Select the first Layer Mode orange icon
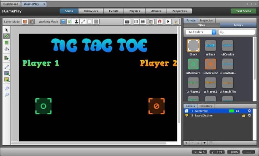Screen dimensions: 259x156 pos(25,21)
